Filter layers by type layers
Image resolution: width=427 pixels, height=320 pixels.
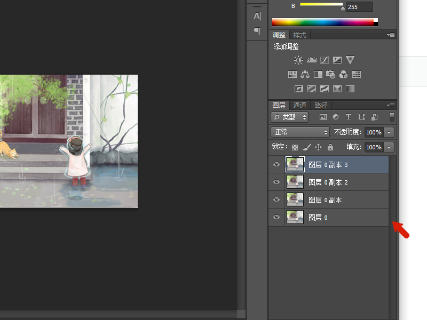349,117
